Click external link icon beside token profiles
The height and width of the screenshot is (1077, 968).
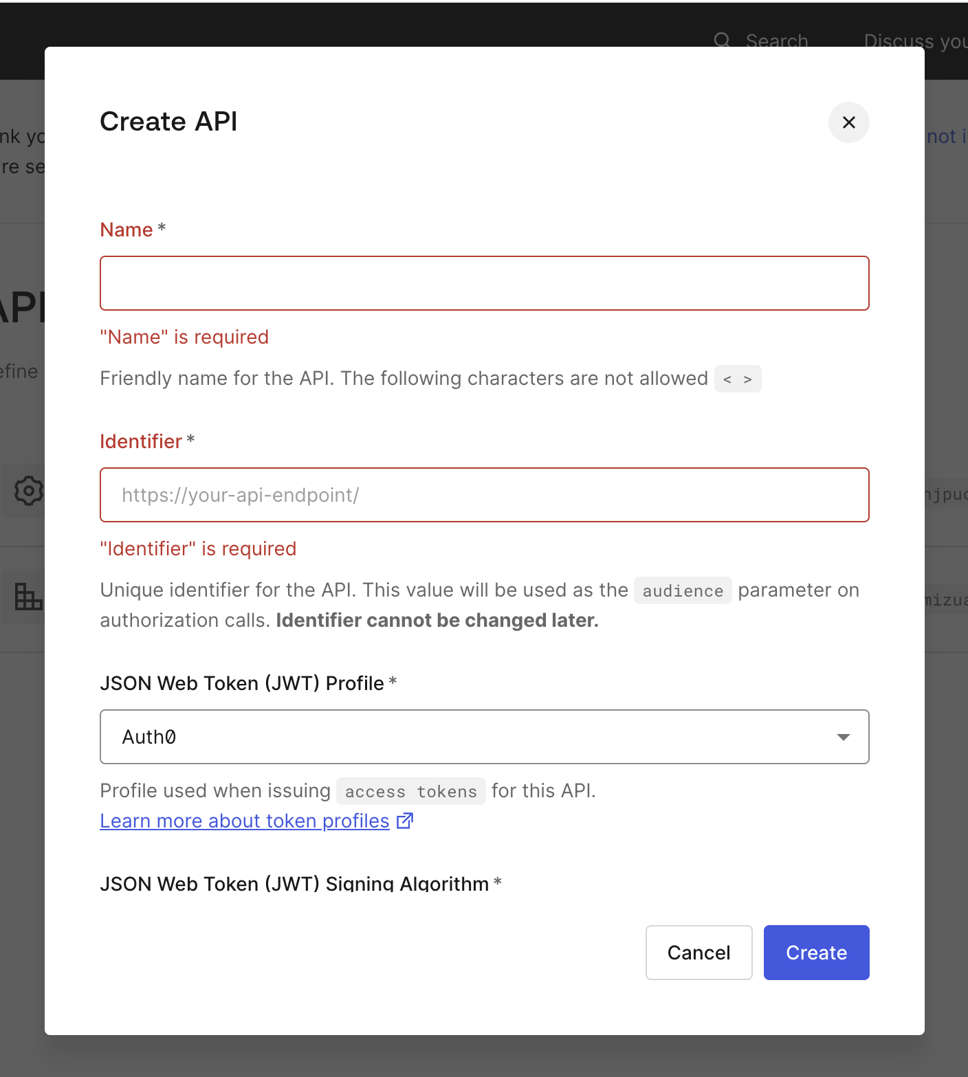(405, 821)
